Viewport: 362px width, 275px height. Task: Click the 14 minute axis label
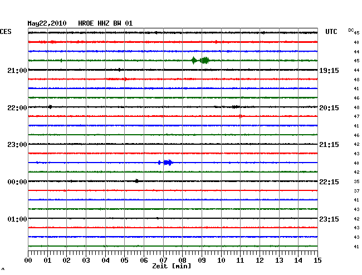tap(299, 260)
